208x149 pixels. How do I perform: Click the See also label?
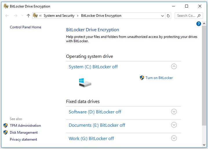16,119
